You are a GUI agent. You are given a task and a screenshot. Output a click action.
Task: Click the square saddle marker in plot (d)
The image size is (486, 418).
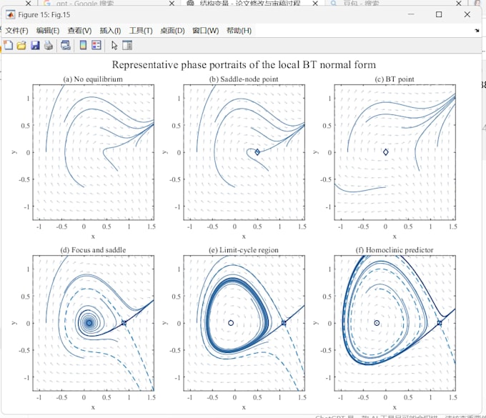point(124,323)
